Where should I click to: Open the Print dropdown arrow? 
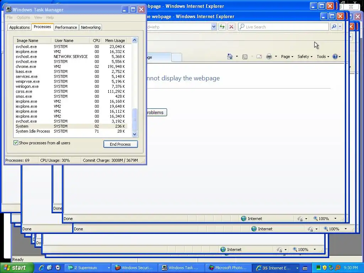276,57
